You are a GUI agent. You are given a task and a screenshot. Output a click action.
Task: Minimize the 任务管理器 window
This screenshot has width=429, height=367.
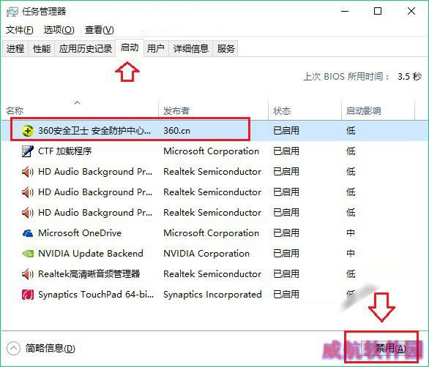coord(345,11)
